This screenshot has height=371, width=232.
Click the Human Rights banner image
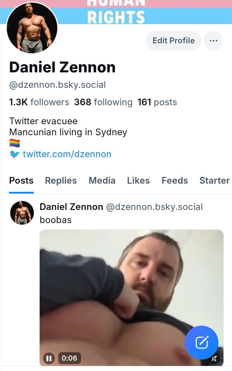[x=145, y=12]
